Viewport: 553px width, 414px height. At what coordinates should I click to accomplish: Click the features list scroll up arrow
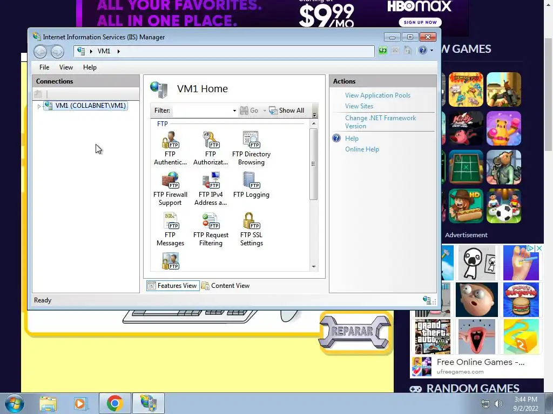coord(314,123)
